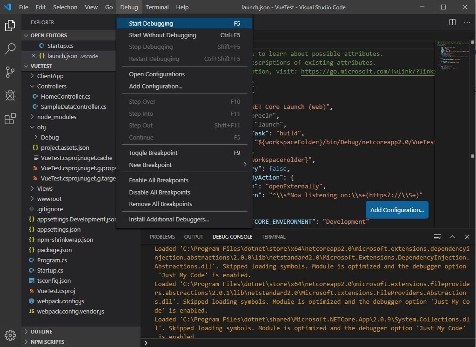Collapse the Controllers folder
This screenshot has width=476, height=347.
coord(52,86)
